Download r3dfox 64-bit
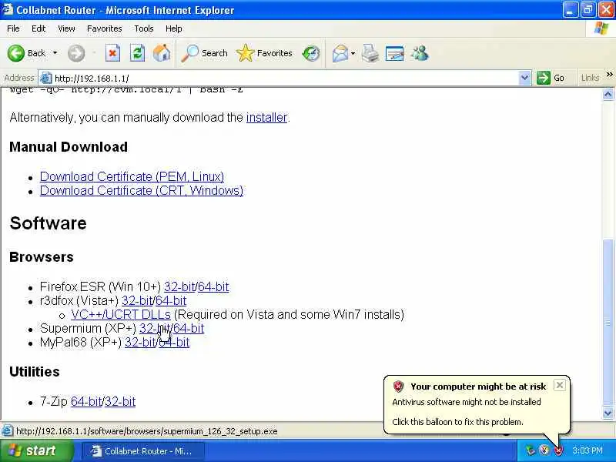Viewport: 616px width, 462px height. pyautogui.click(x=171, y=300)
